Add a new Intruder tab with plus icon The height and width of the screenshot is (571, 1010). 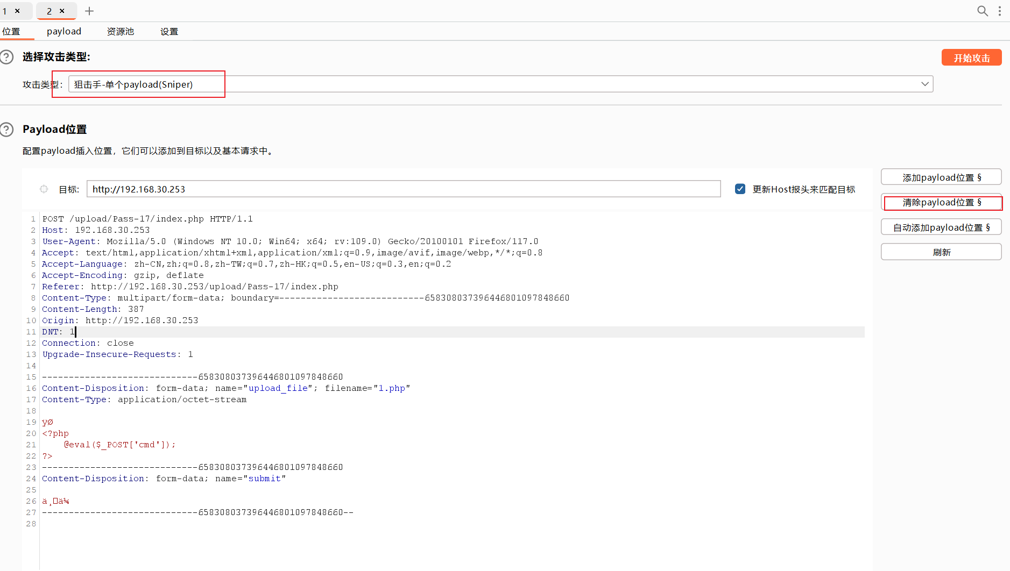pyautogui.click(x=89, y=11)
